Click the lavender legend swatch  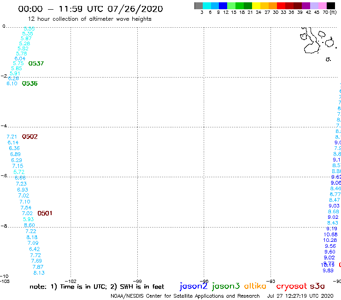[314, 6]
